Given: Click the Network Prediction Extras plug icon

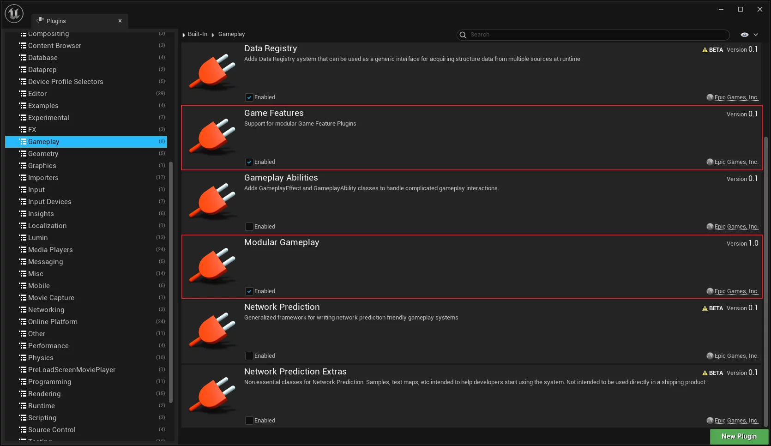Looking at the screenshot, I should point(213,395).
